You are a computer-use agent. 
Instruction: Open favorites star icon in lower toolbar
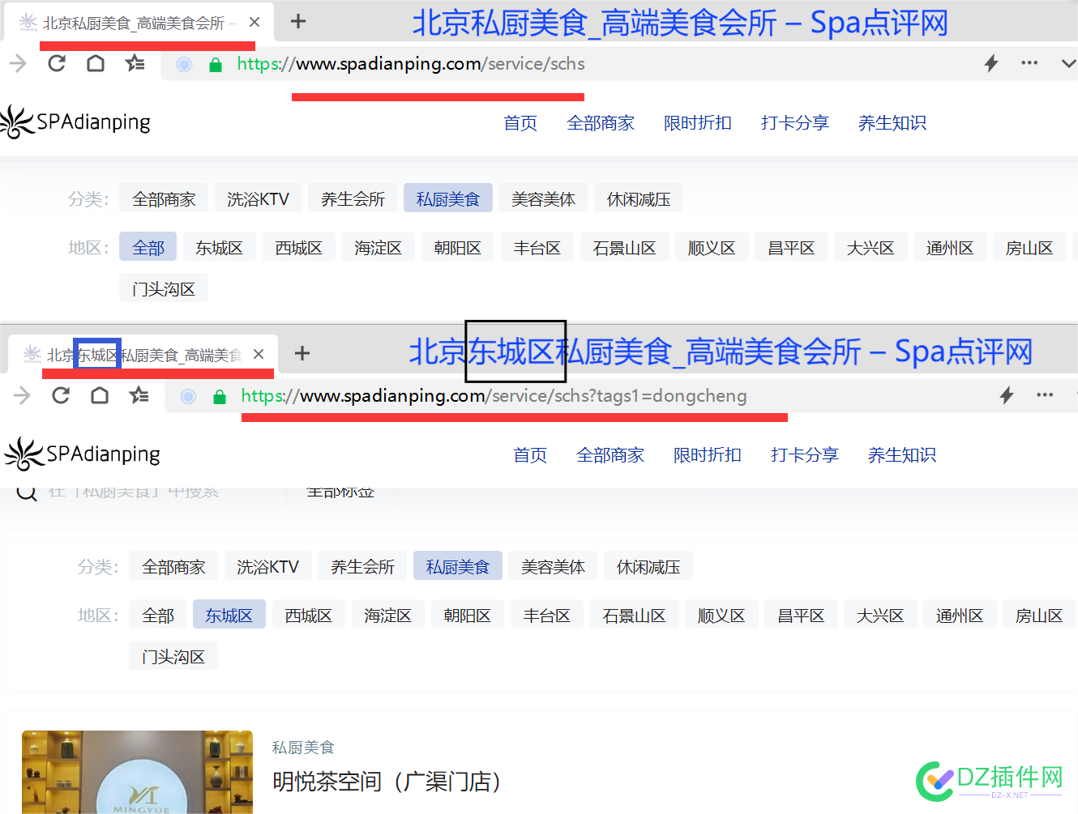[139, 395]
